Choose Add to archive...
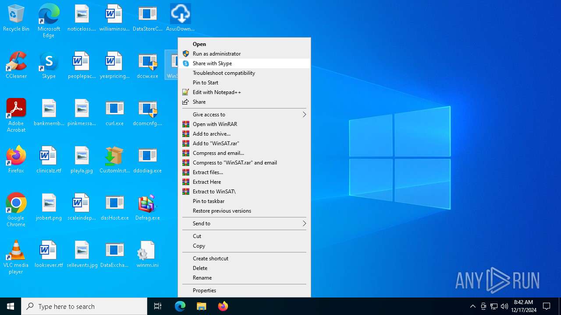561x315 pixels. pos(244,134)
